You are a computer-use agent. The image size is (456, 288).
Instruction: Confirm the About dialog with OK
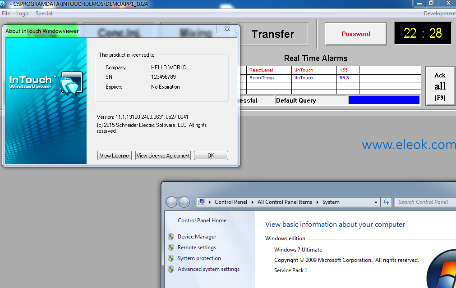click(x=211, y=155)
